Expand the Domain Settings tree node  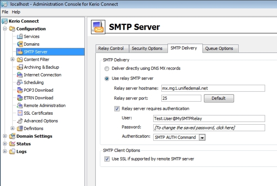click(x=5, y=136)
